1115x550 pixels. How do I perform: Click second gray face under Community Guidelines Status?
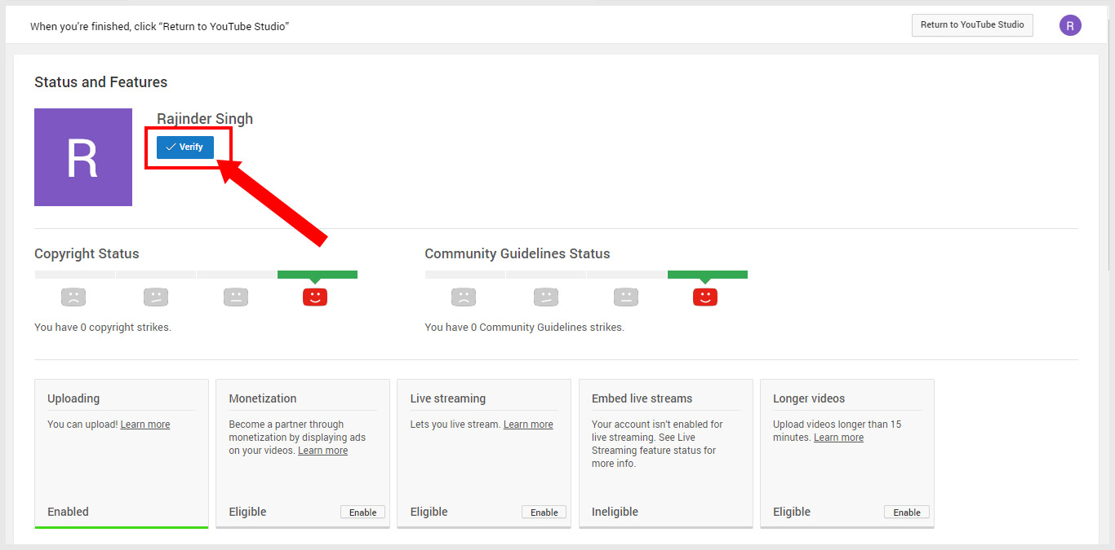point(546,297)
